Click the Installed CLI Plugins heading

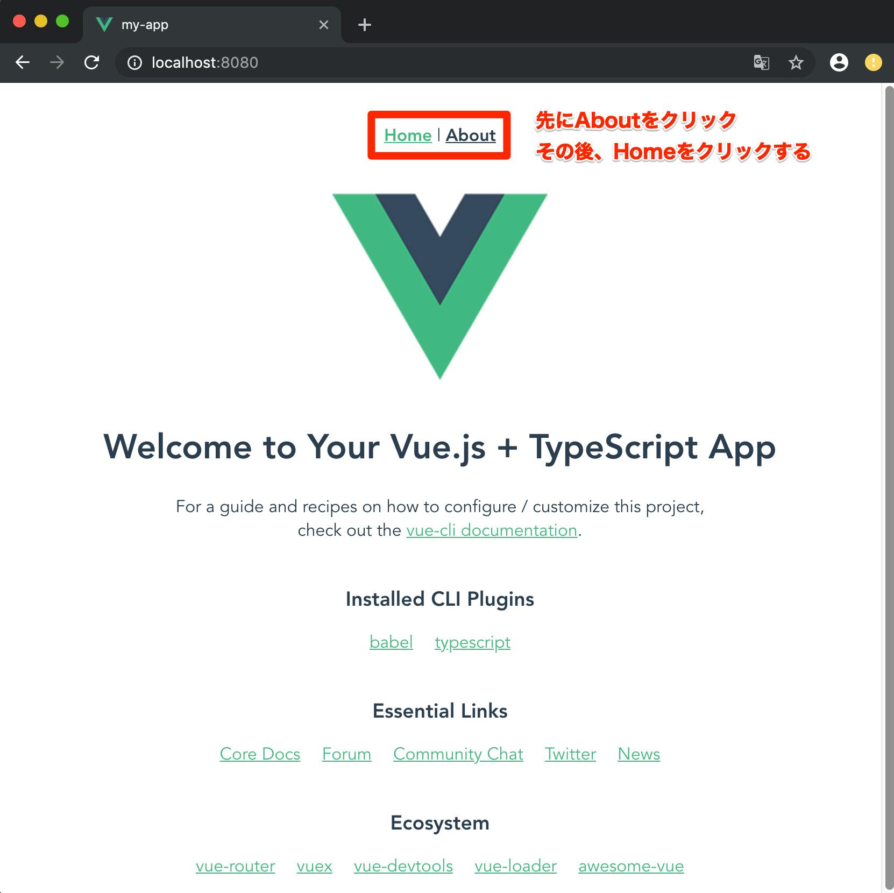(440, 599)
